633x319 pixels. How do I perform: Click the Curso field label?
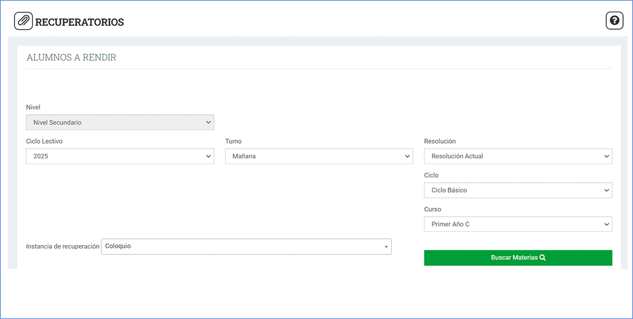click(x=432, y=210)
